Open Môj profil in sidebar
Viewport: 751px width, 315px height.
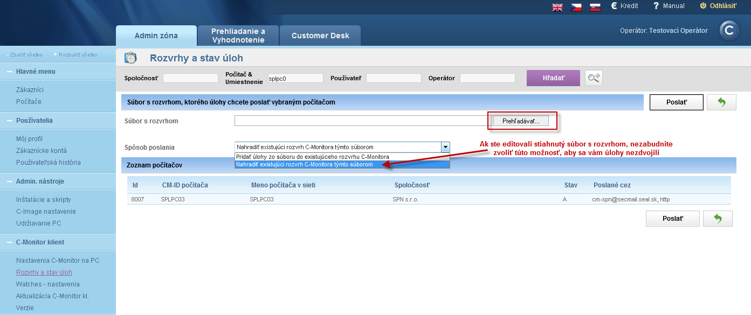pos(29,139)
